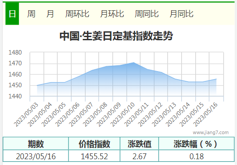
Task: Click price index value 1455.52
Action: 95,156
